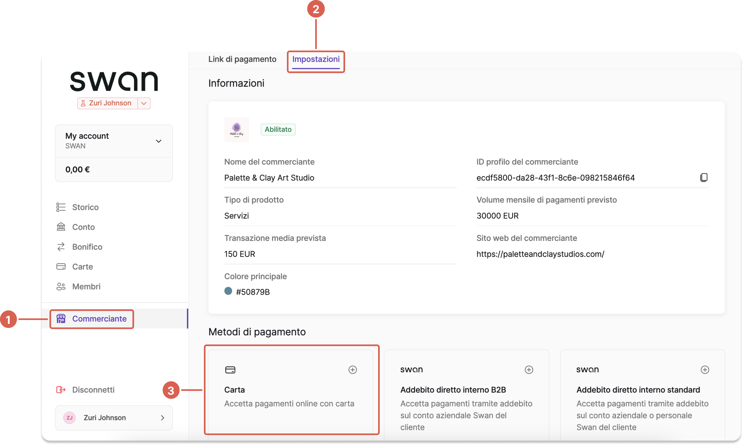Select the Impostazioni tab
The height and width of the screenshot is (445, 743).
tap(316, 59)
